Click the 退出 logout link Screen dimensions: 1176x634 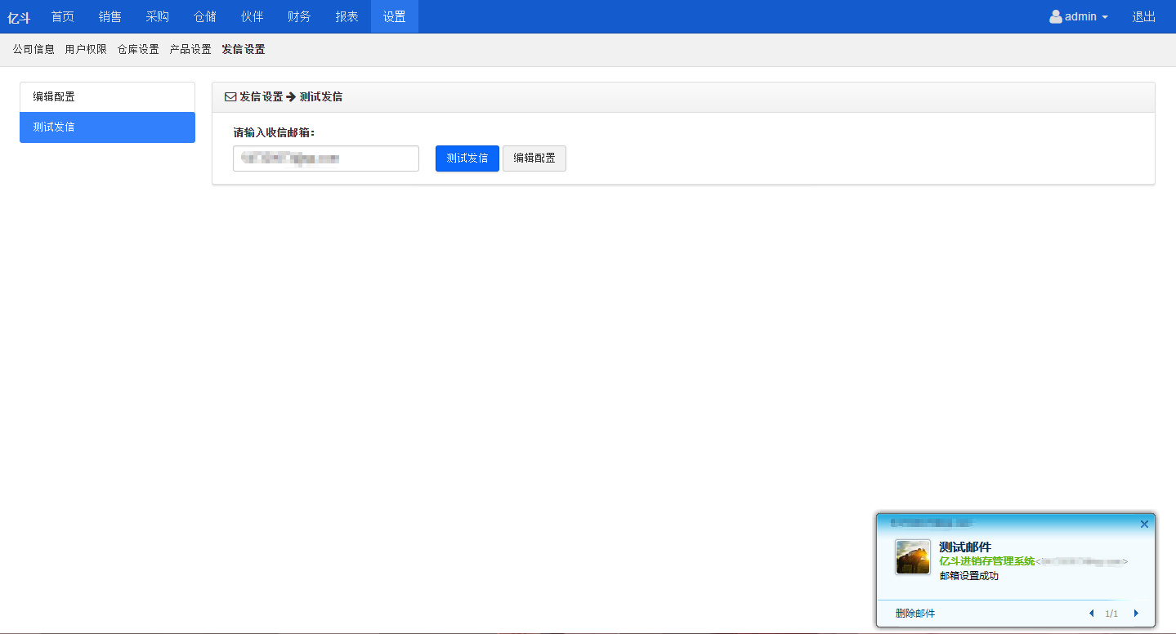(1143, 17)
